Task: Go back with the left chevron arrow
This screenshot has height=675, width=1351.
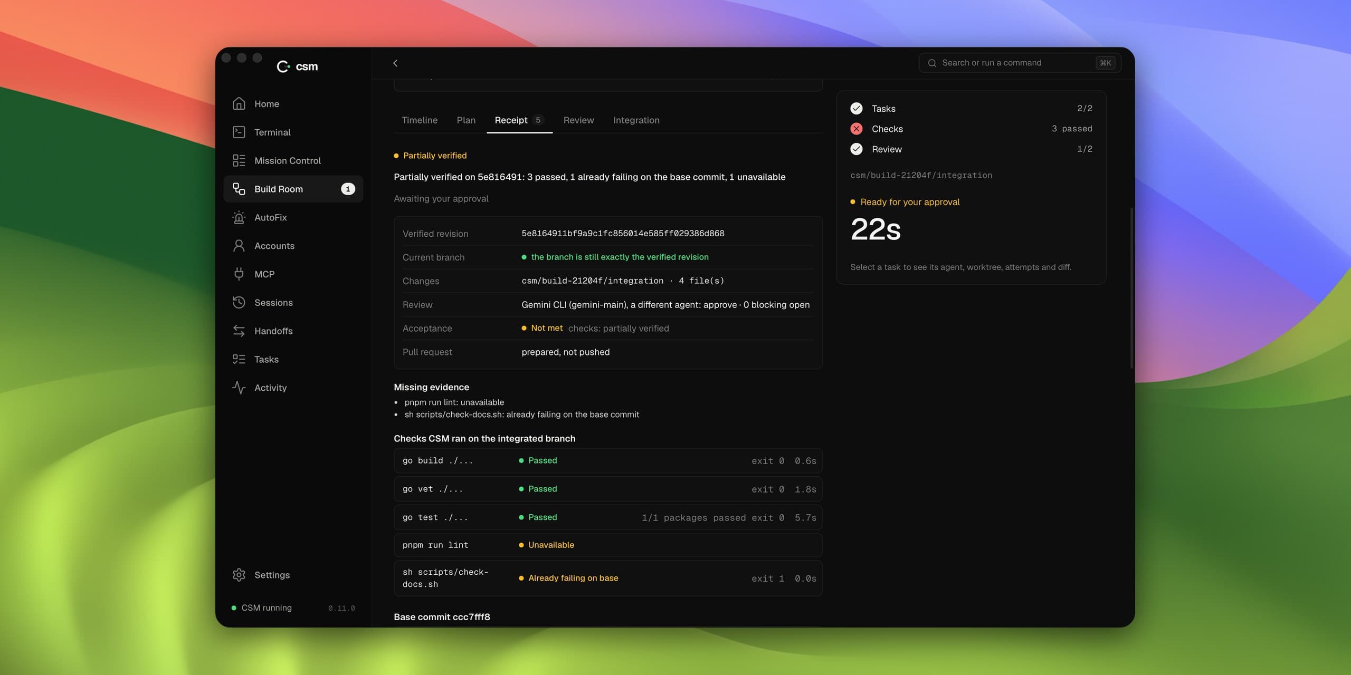Action: coord(395,63)
